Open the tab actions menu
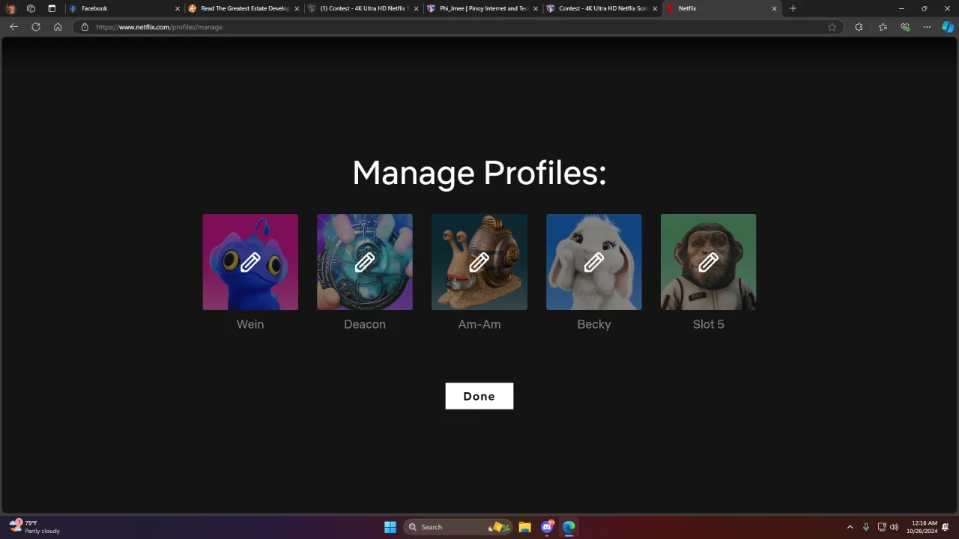Screen dimensions: 959x539 point(52,8)
